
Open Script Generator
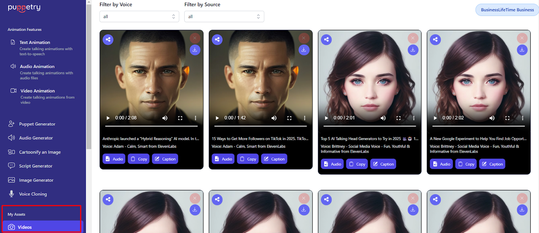30,166
